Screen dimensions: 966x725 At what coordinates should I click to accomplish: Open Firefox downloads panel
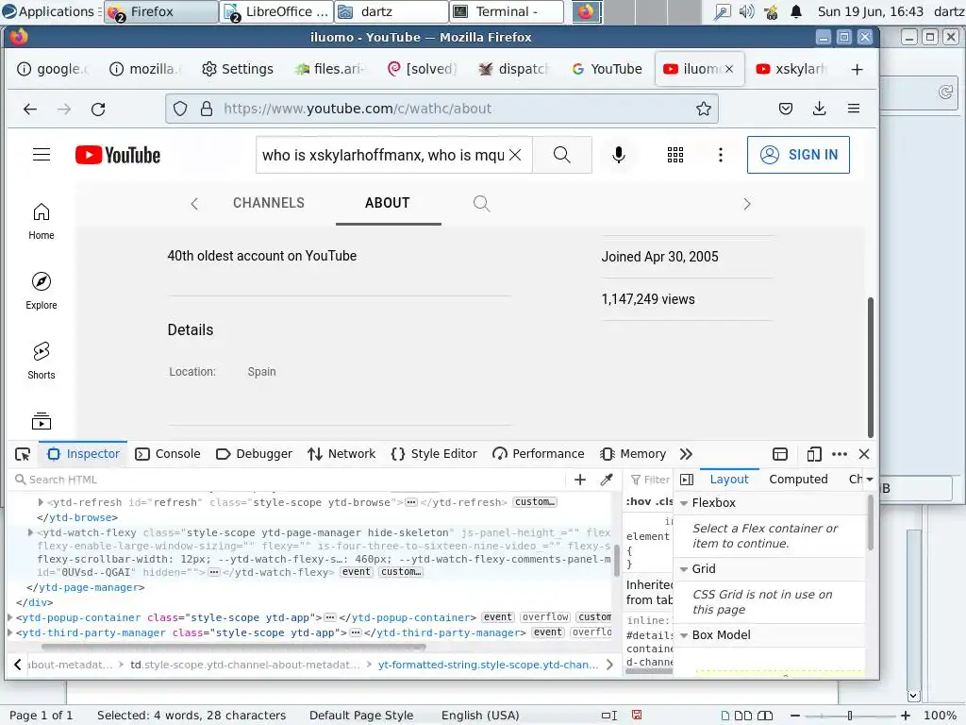pyautogui.click(x=819, y=110)
